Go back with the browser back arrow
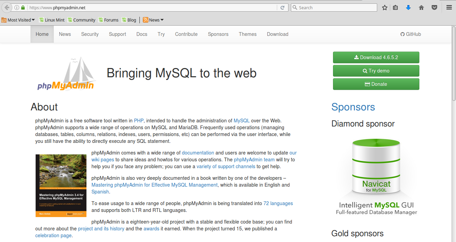The height and width of the screenshot is (242, 456). pyautogui.click(x=7, y=8)
